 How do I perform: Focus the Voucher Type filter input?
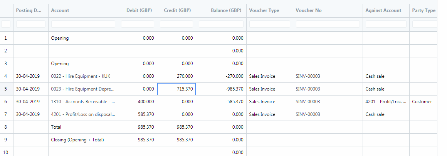(270, 24)
